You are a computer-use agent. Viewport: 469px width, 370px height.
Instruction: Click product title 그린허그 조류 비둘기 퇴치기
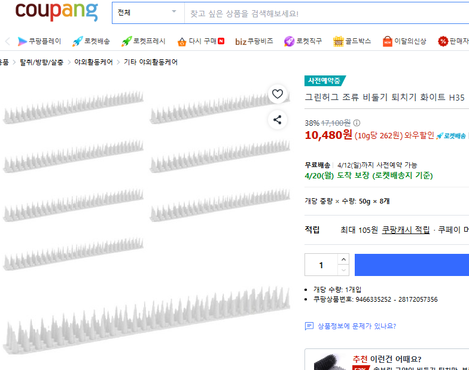coord(384,97)
